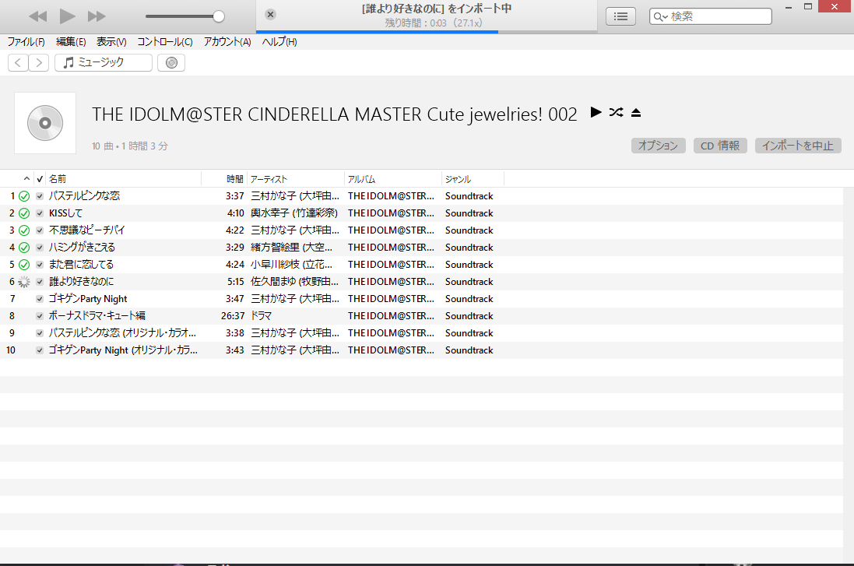
Task: Click the 26:37 duration cell
Action: [x=233, y=316]
